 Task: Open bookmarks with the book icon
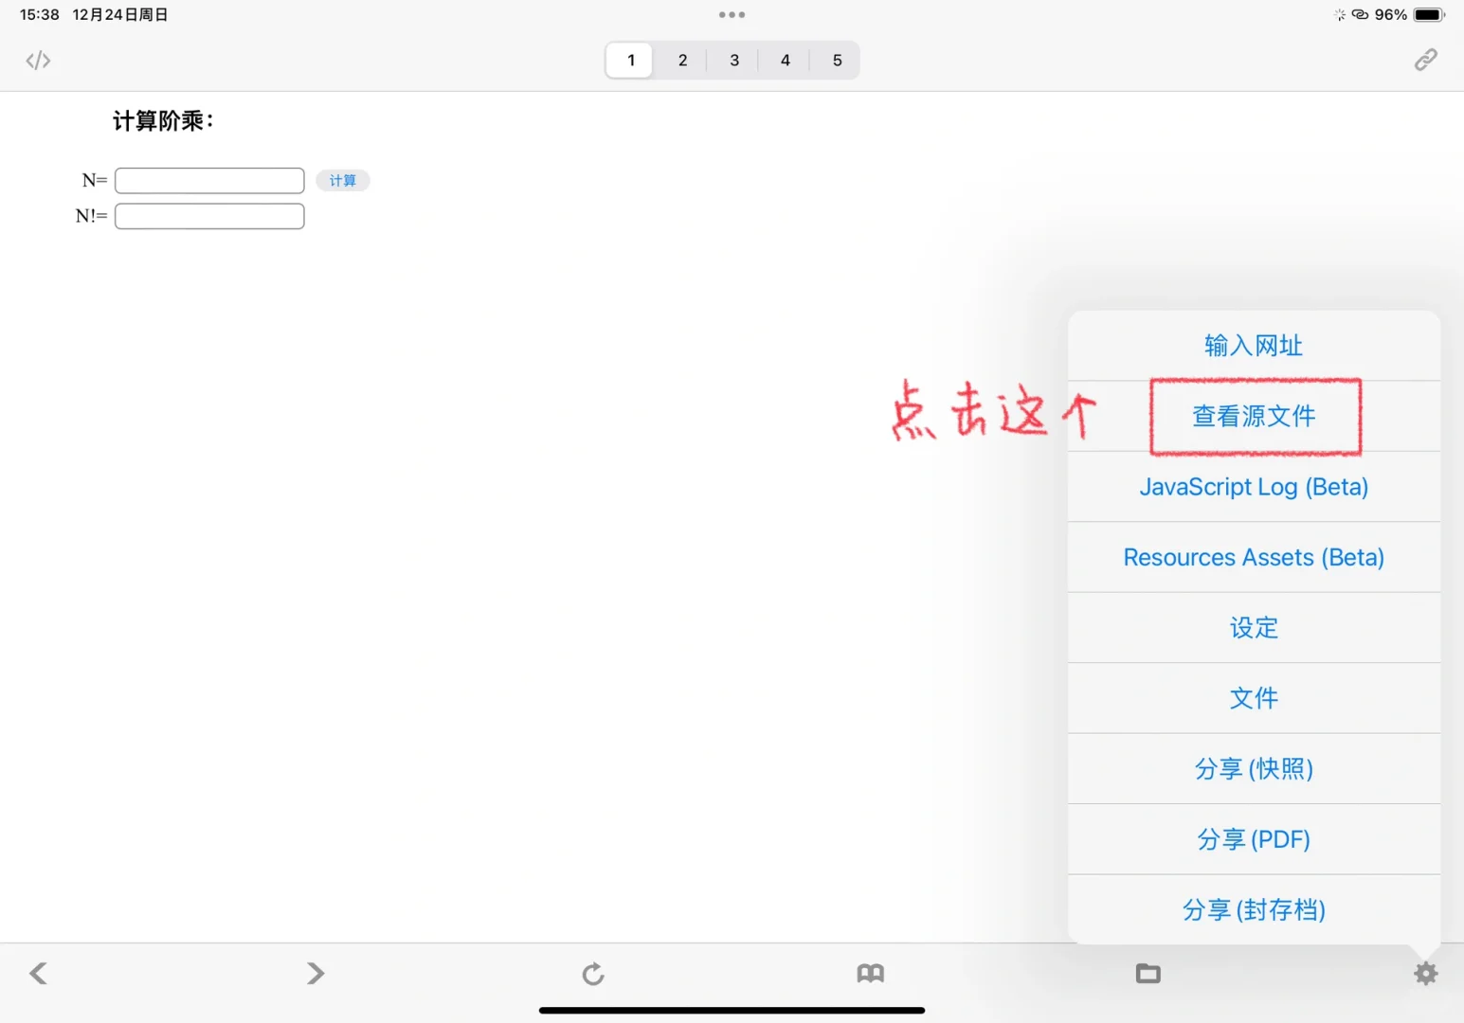[x=870, y=973]
